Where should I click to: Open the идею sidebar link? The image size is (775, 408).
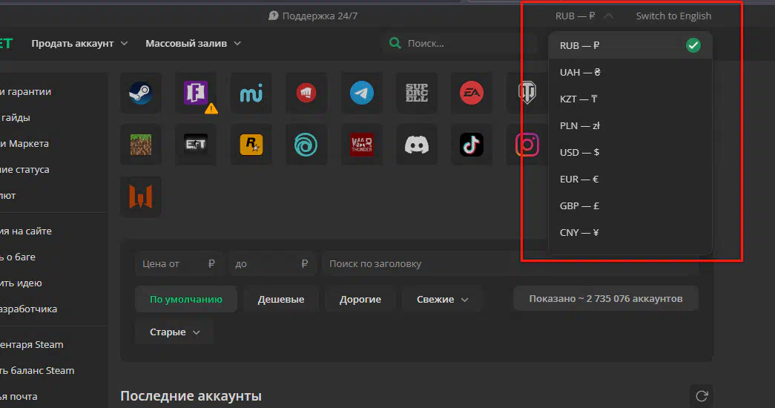tap(21, 283)
